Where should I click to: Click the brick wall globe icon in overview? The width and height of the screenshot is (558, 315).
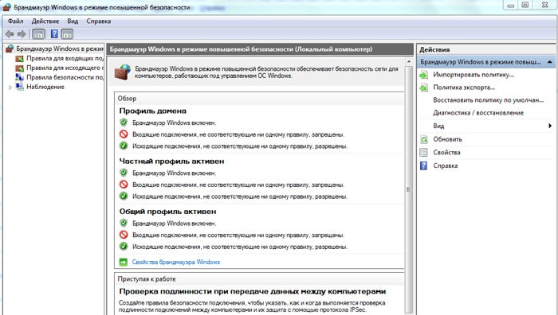(123, 72)
